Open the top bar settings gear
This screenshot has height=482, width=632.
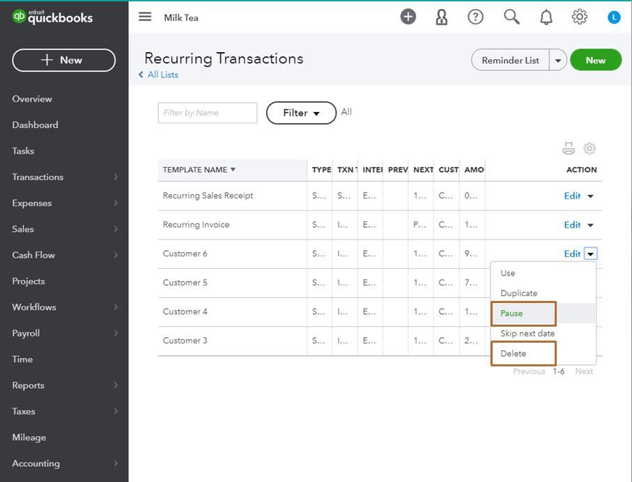pos(580,17)
